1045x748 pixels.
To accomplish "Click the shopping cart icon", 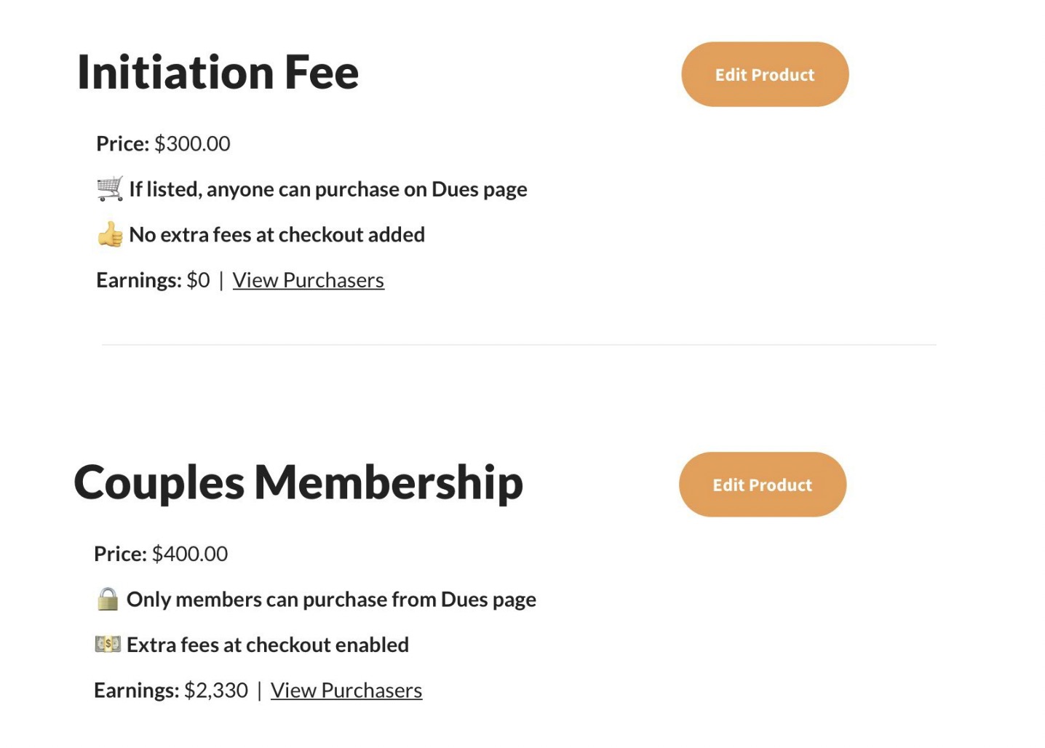I will [x=110, y=189].
